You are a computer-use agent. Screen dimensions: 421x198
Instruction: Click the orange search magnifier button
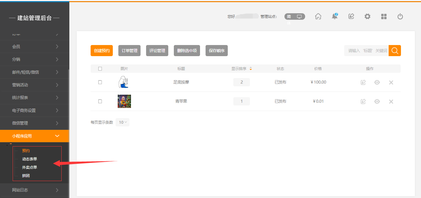(x=395, y=51)
